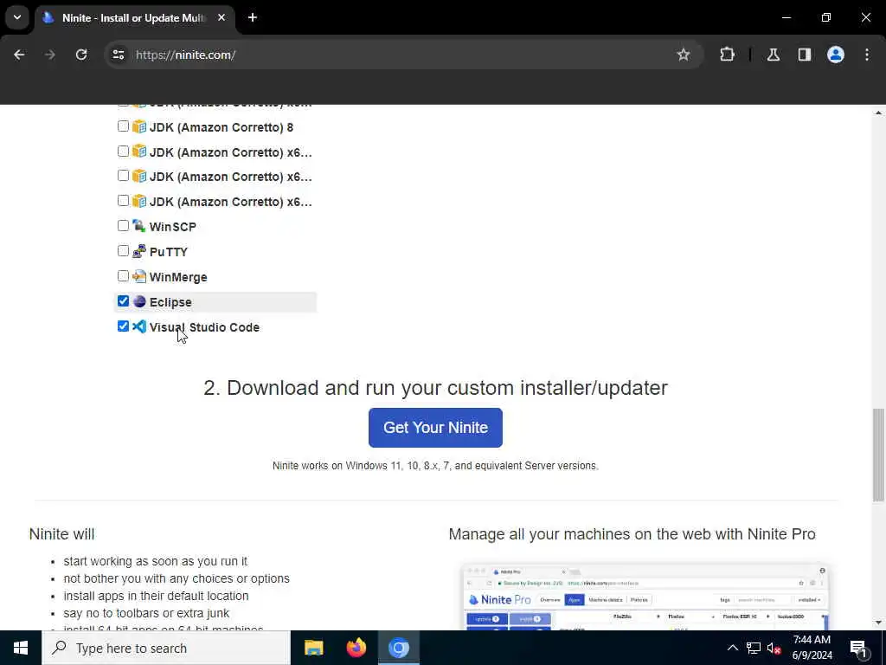The height and width of the screenshot is (665, 886).
Task: Bookmark this page with the star icon
Action: point(684,55)
